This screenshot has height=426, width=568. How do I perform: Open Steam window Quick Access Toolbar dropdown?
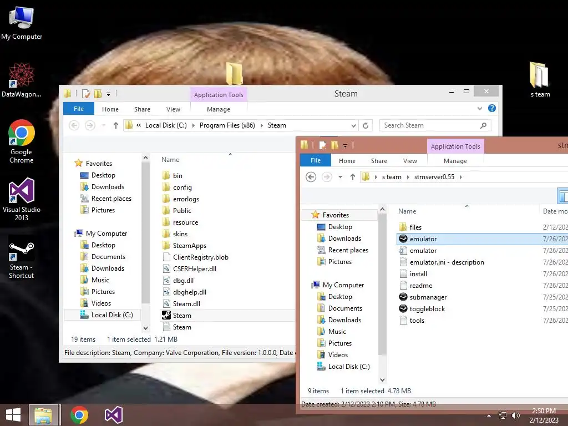(108, 94)
